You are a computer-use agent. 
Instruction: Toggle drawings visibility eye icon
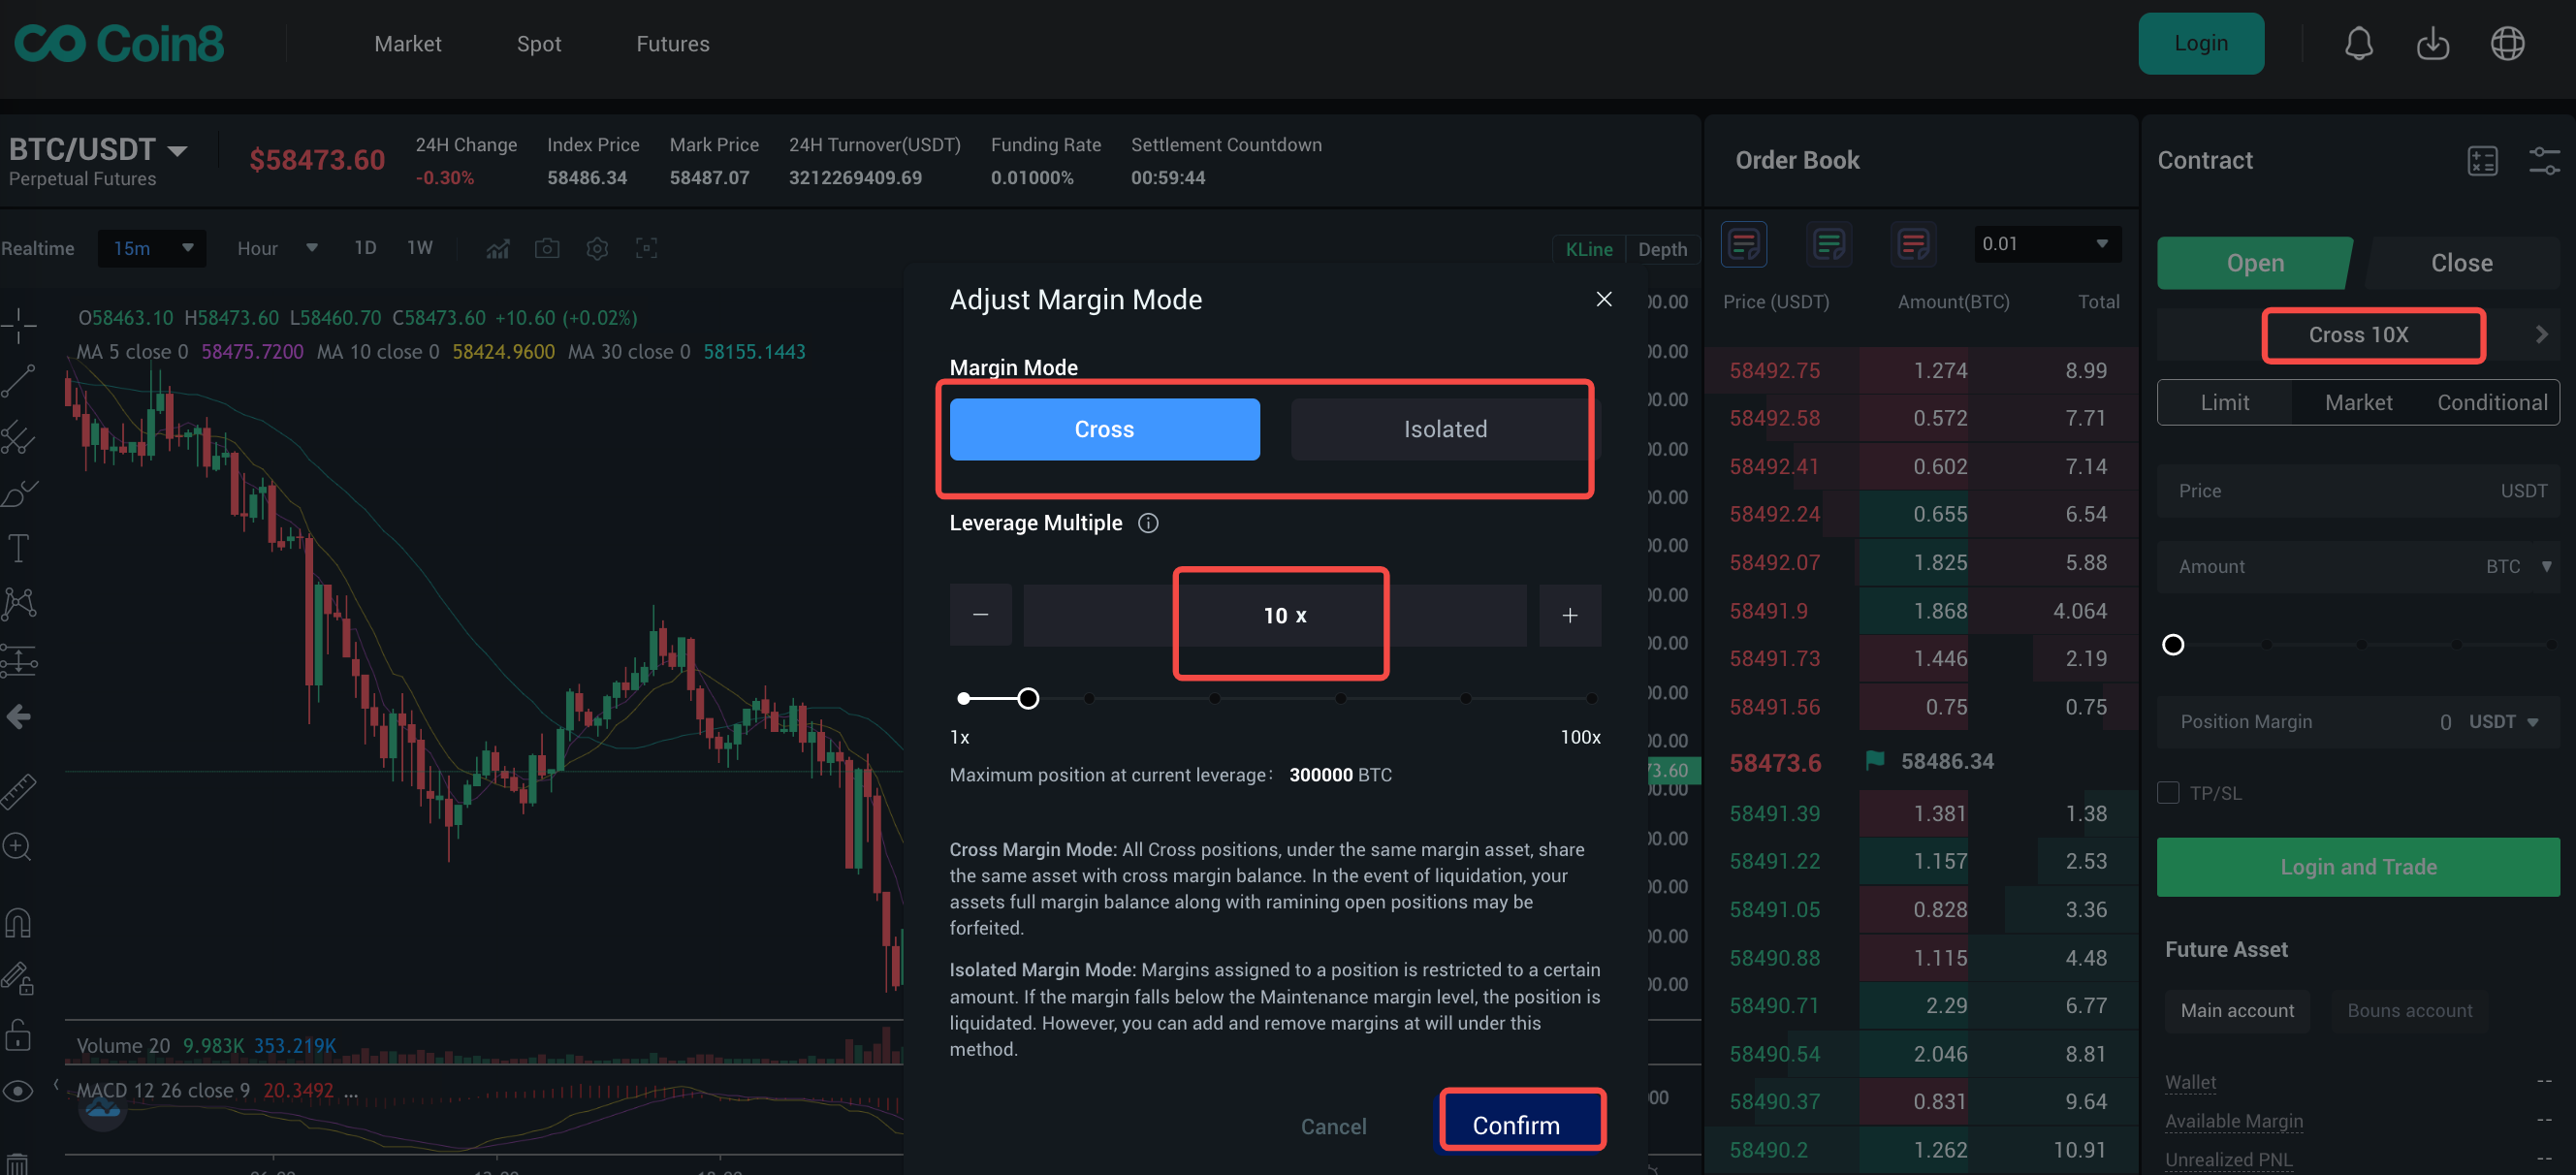point(19,1090)
